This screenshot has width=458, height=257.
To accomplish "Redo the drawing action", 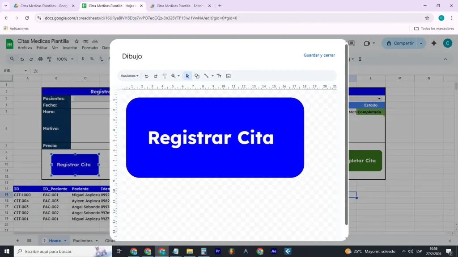I will coord(156,76).
